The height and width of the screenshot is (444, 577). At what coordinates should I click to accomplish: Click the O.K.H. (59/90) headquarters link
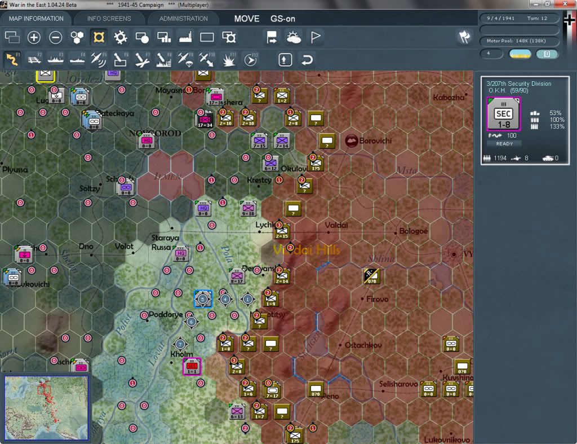pos(508,91)
